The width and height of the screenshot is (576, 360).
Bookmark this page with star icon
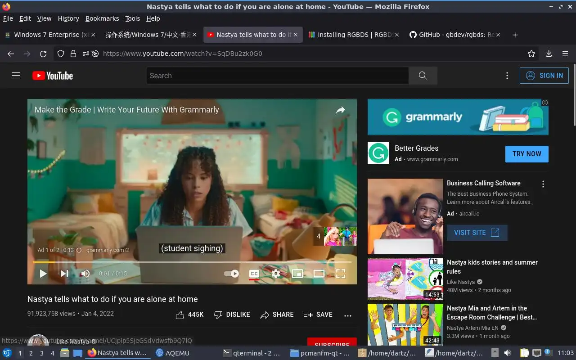(x=531, y=54)
